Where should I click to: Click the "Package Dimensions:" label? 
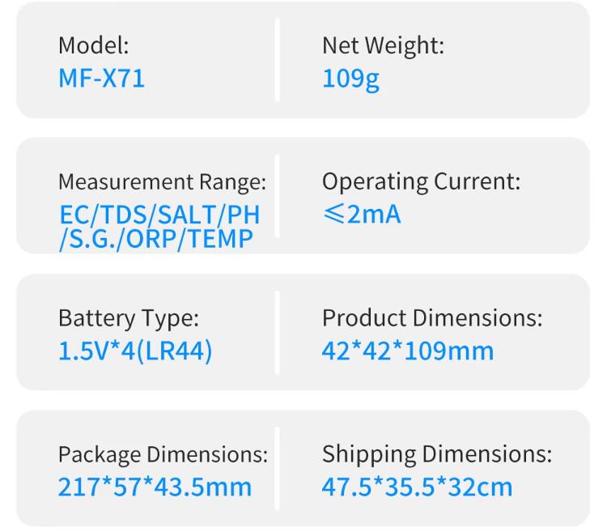coord(163,455)
